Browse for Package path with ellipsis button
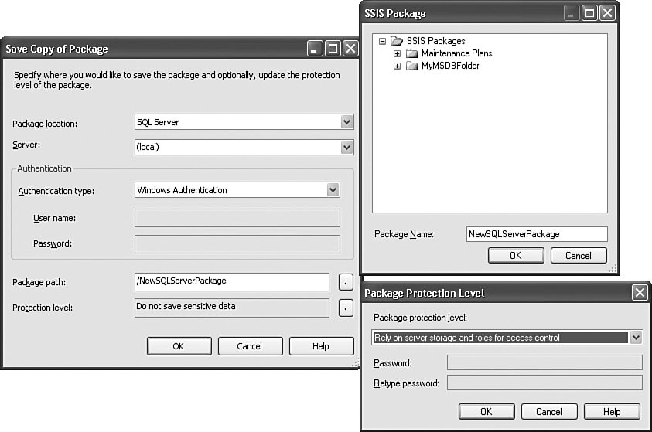The width and height of the screenshot is (652, 432). (x=346, y=282)
